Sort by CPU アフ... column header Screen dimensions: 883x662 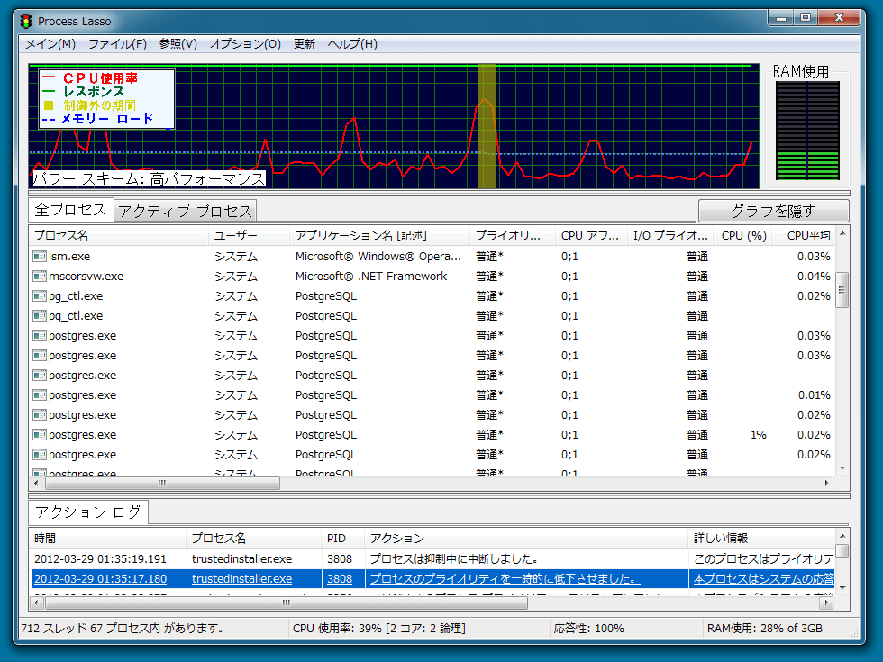[591, 236]
